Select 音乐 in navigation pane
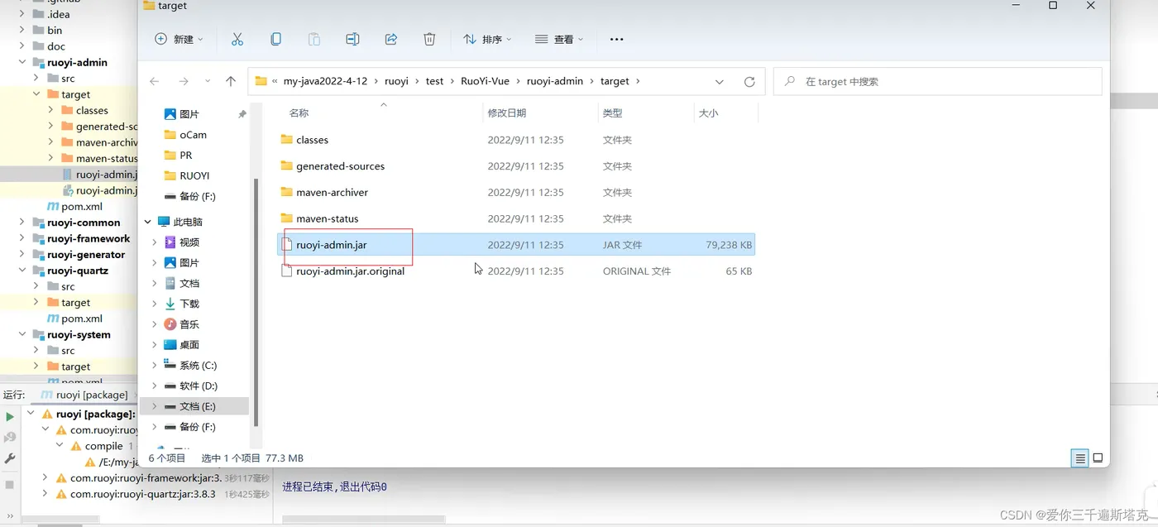The image size is (1158, 527). pos(189,324)
